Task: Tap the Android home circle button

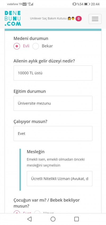Action: coord(53,219)
